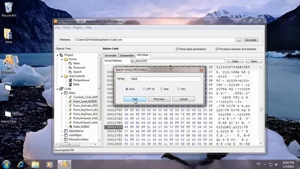Image resolution: width=300 pixels, height=169 pixels.
Task: Switch to the Disassembler tab
Action: [x=127, y=55]
